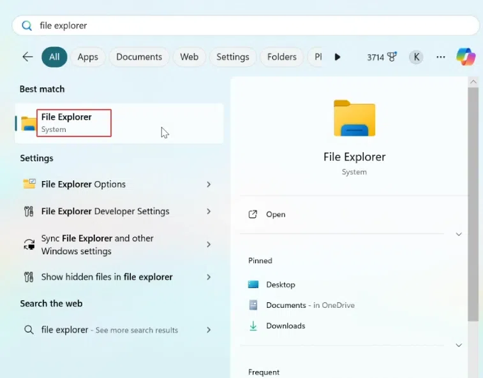Image resolution: width=483 pixels, height=378 pixels.
Task: Click the Desktop icon in Pinned list
Action: click(x=253, y=284)
